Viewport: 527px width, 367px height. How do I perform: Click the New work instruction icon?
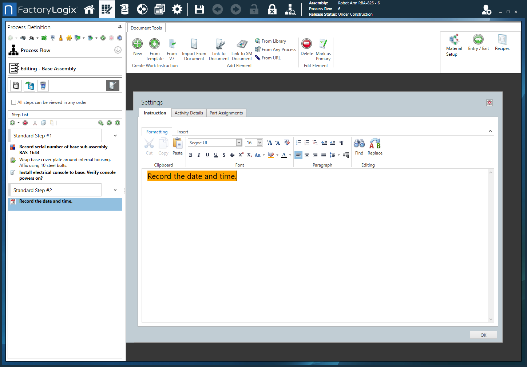click(x=137, y=44)
